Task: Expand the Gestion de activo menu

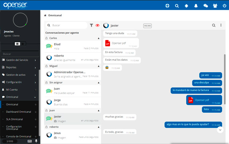Action: click(x=19, y=75)
